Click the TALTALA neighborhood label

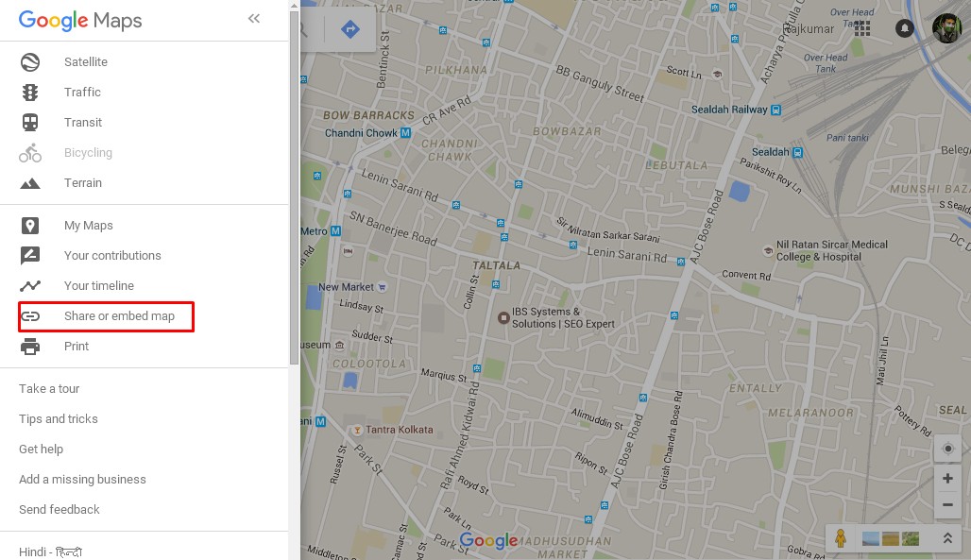point(497,265)
